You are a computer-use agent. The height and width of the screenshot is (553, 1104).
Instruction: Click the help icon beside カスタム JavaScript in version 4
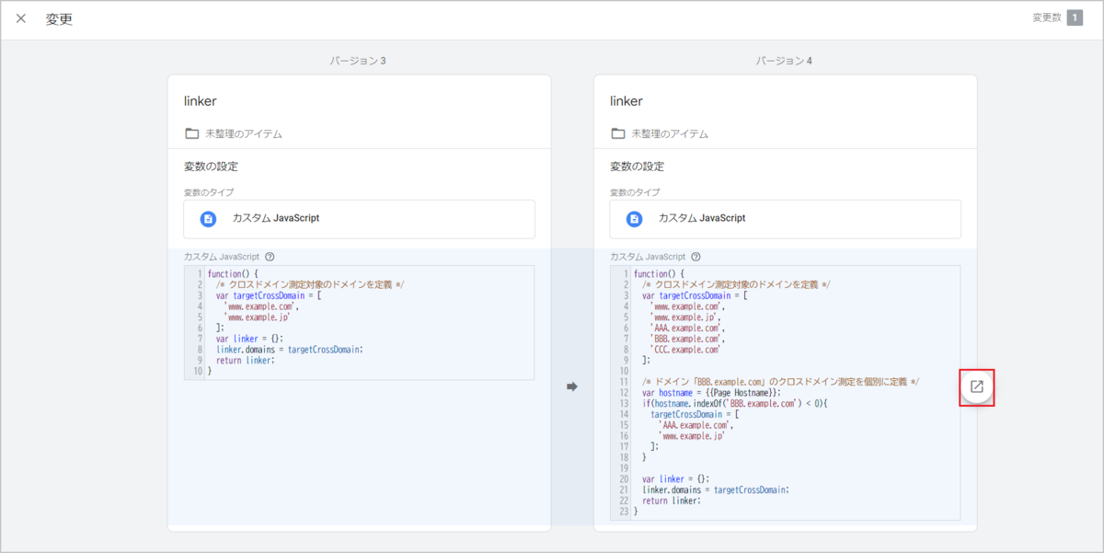pos(696,258)
